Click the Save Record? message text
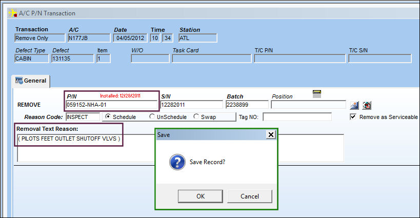 pyautogui.click(x=207, y=162)
